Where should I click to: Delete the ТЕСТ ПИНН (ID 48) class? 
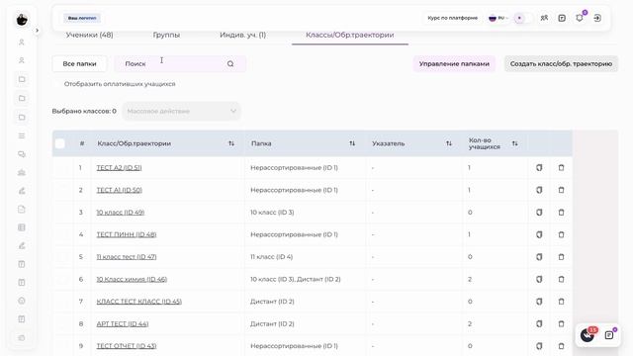[561, 234]
